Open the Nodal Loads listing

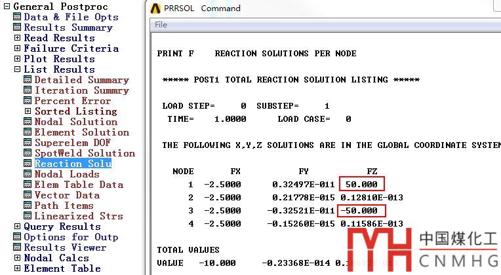click(67, 174)
